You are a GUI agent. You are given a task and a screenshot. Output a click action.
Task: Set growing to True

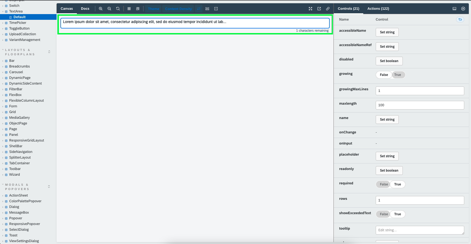point(398,75)
